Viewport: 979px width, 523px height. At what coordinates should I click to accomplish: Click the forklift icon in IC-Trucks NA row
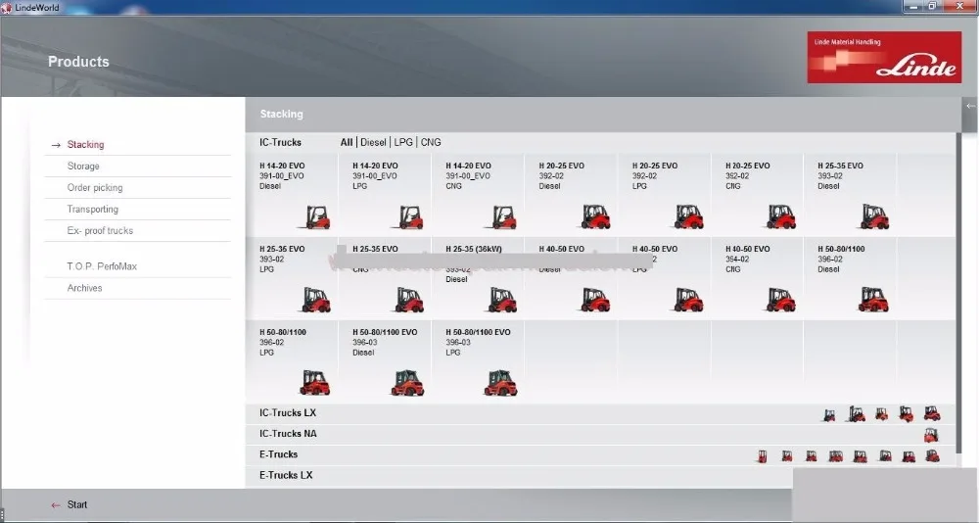(931, 434)
